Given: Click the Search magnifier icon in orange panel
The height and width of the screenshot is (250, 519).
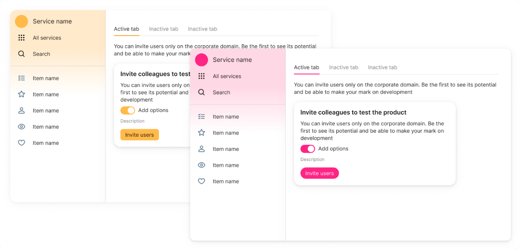Looking at the screenshot, I should pos(21,54).
